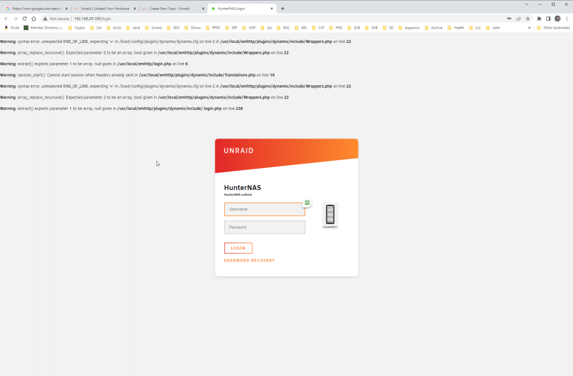Click the LOGIN button
Screen dimensions: 573x376
238,248
